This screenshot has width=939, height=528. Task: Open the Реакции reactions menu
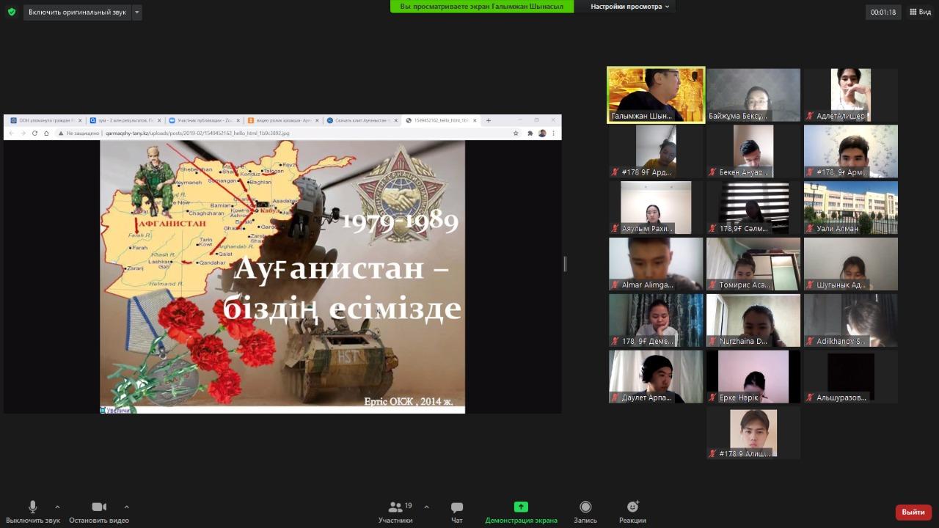click(x=632, y=512)
